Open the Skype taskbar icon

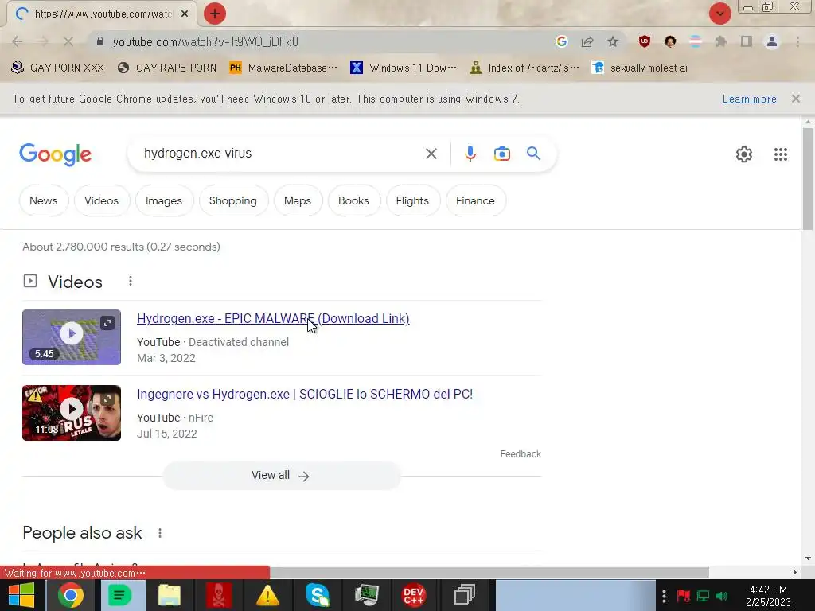317,595
